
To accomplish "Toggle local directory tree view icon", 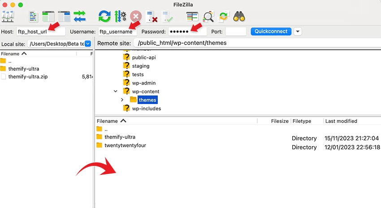I will pyautogui.click(x=48, y=17).
